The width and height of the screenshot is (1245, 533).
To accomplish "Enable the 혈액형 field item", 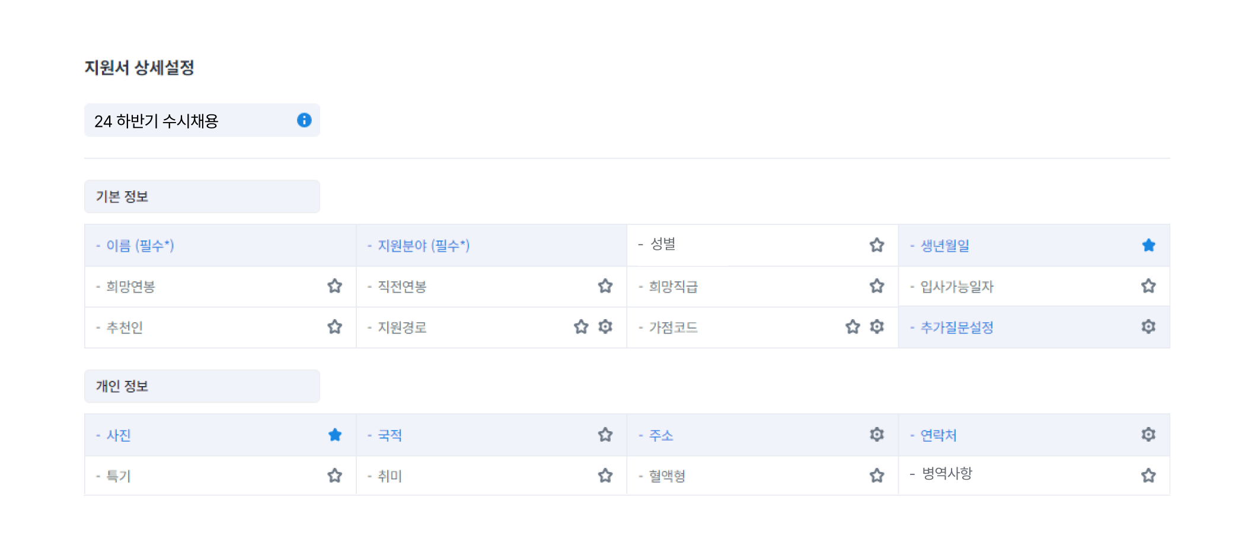I will point(668,476).
